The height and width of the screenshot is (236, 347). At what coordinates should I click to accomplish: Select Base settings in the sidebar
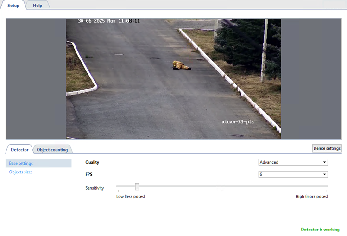[x=21, y=163]
